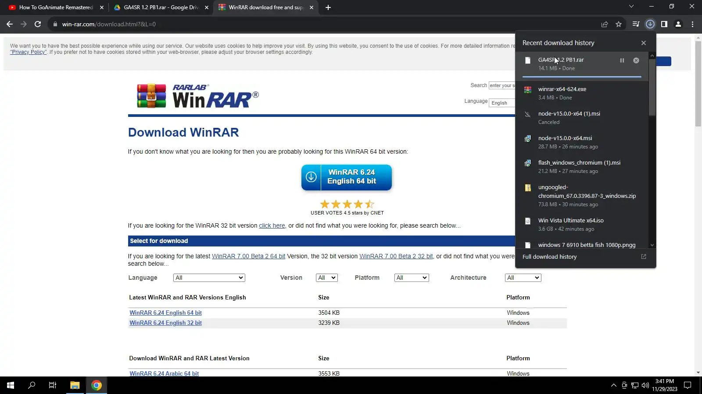Download WinRAR 6.24 English 32 bit link
702x394 pixels.
point(165,323)
